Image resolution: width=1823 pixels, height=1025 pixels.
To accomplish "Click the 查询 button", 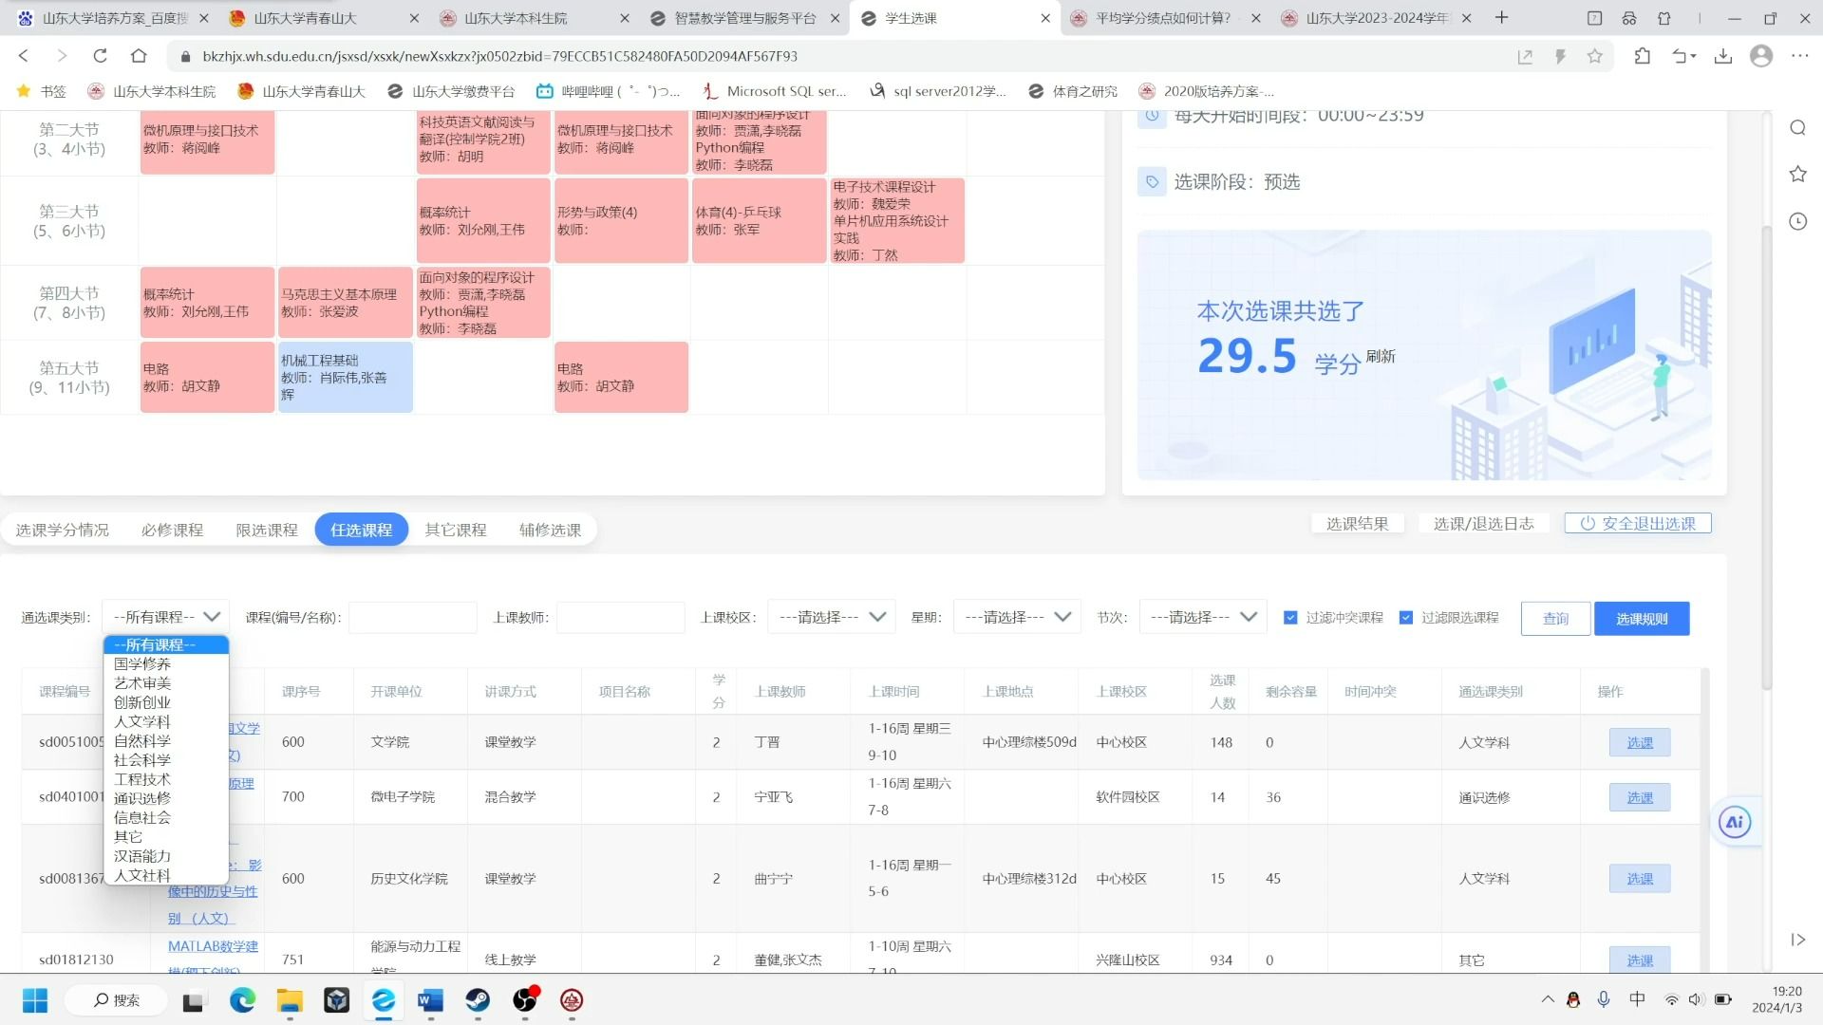I will point(1555,619).
